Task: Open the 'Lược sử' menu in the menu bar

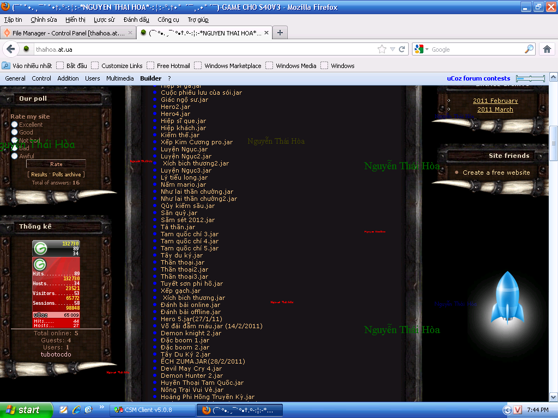Action: pyautogui.click(x=103, y=20)
